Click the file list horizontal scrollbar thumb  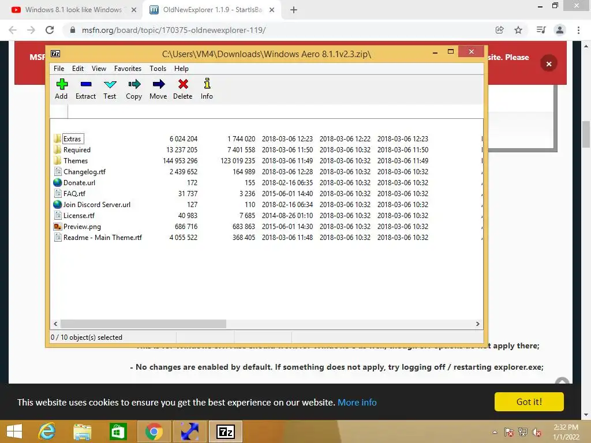[x=143, y=324]
